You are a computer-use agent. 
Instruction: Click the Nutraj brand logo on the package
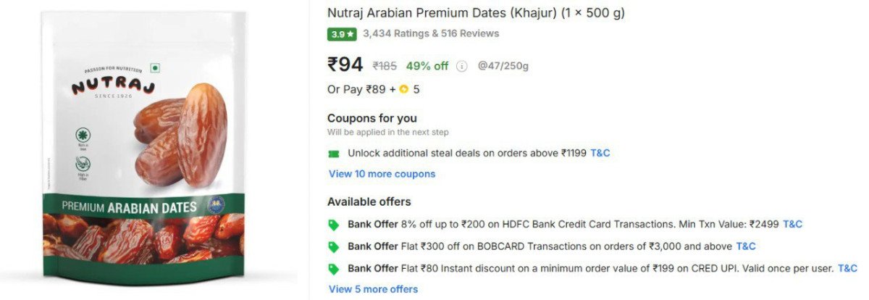click(112, 87)
